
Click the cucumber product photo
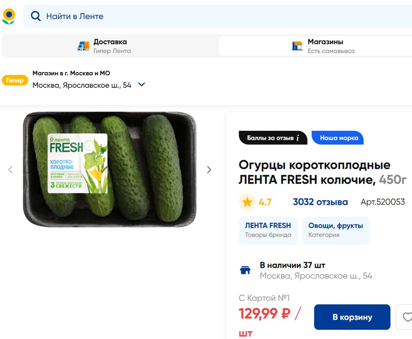pyautogui.click(x=109, y=169)
